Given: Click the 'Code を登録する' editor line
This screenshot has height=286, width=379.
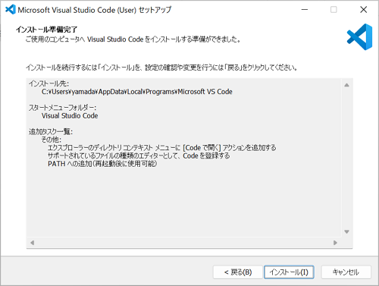Looking at the screenshot, I should tap(139, 156).
